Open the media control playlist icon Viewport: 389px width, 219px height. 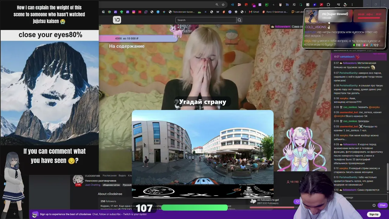[x=338, y=5]
